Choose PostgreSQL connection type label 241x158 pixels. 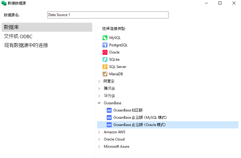coord(118,45)
